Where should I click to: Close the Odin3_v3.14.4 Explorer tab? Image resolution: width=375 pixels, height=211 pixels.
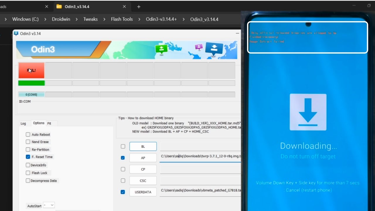pyautogui.click(x=125, y=6)
